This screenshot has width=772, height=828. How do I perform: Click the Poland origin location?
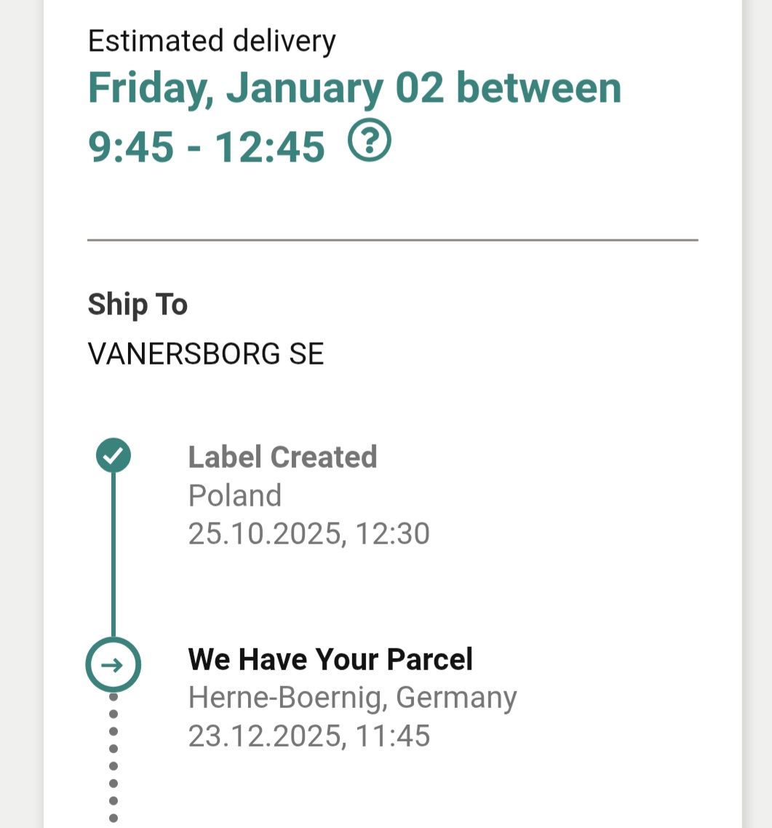234,495
